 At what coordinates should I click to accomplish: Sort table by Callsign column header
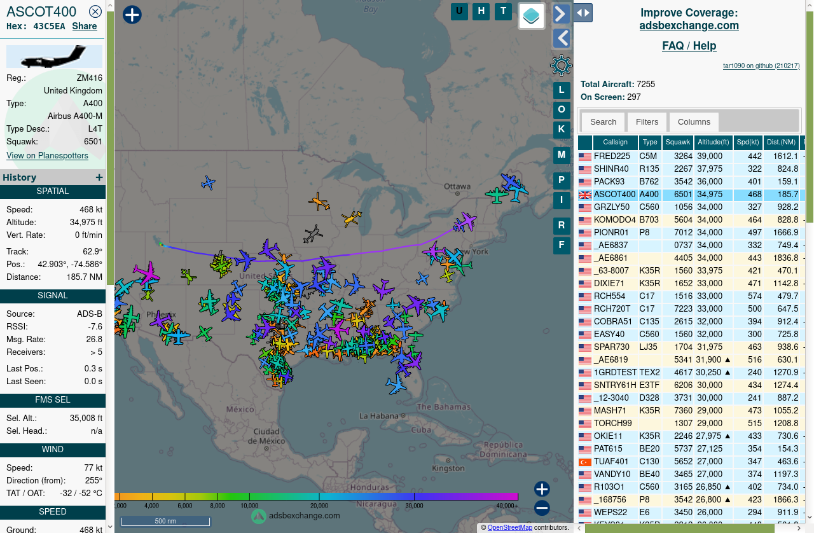pyautogui.click(x=615, y=142)
